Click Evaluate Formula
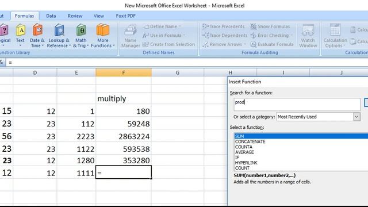The image size is (368, 207). (x=272, y=44)
